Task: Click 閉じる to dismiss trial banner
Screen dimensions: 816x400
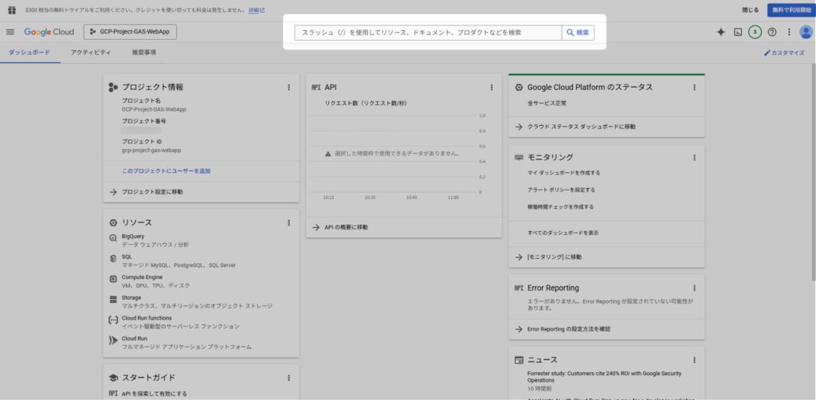Action: [750, 10]
